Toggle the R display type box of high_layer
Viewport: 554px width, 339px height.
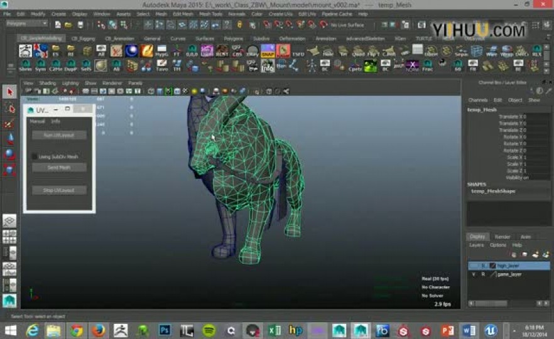click(484, 266)
